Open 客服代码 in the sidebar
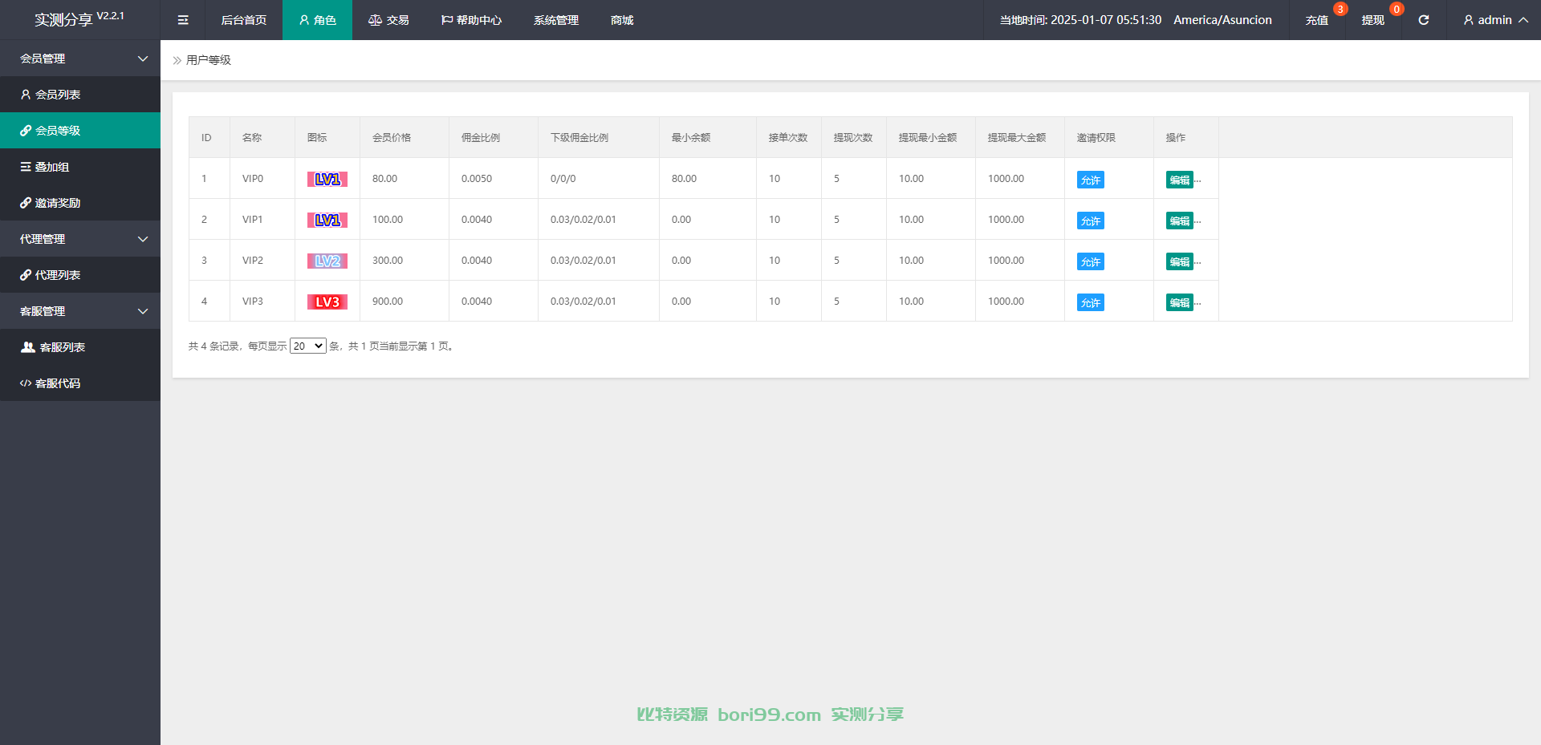1541x745 pixels. click(x=80, y=383)
